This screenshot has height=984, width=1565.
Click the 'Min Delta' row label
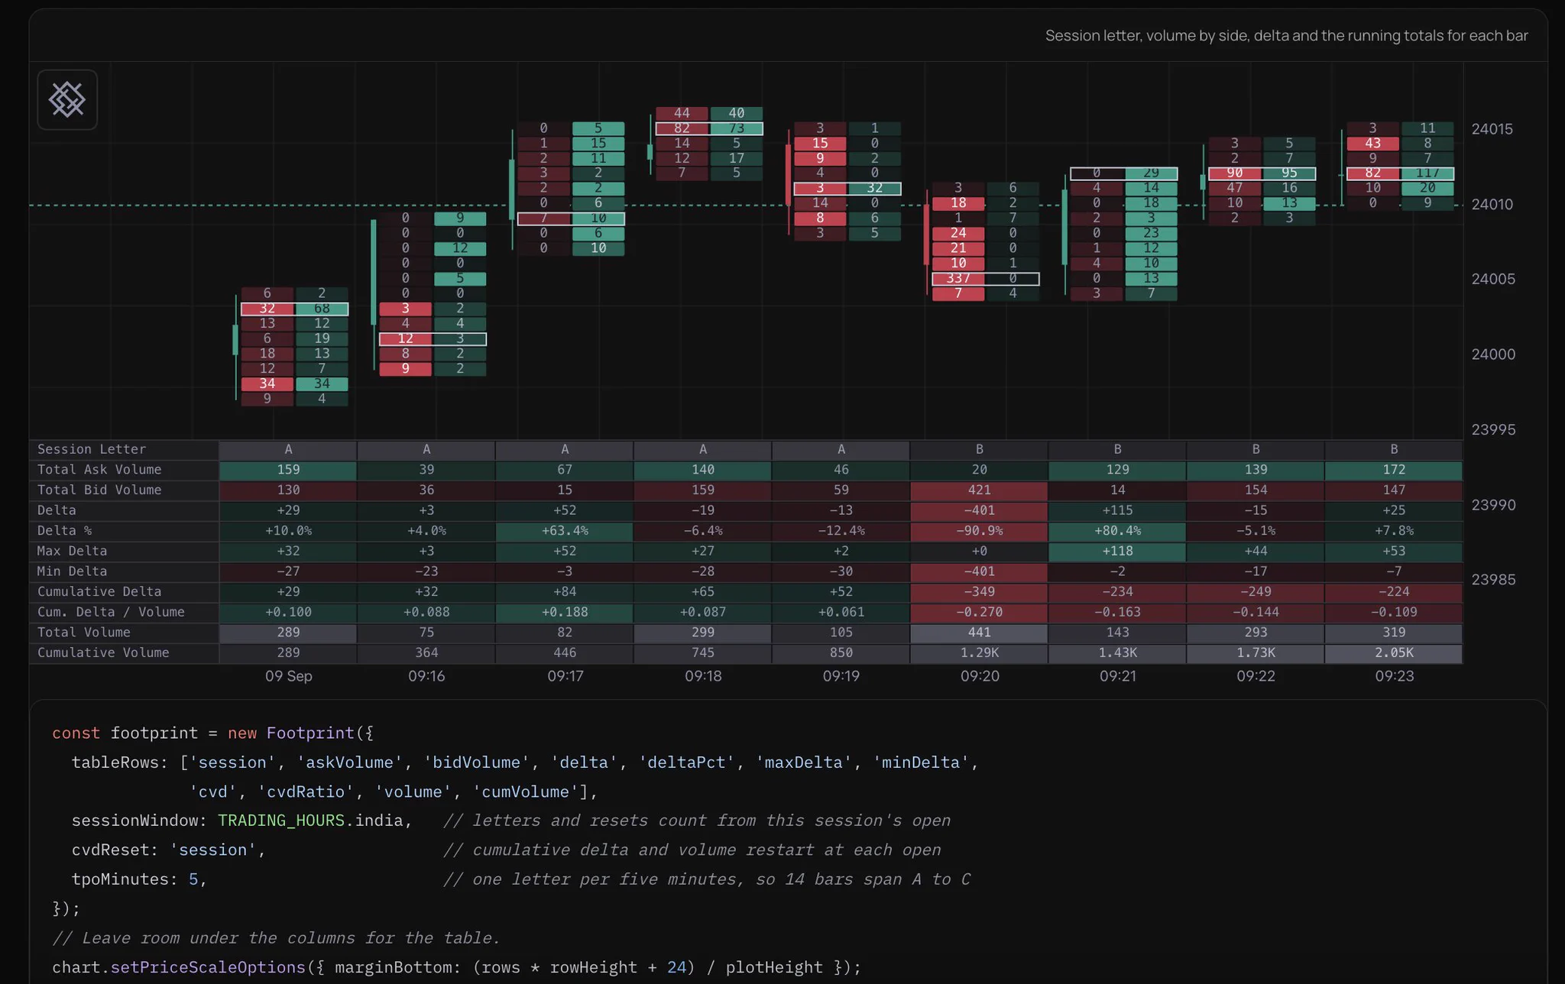click(73, 571)
